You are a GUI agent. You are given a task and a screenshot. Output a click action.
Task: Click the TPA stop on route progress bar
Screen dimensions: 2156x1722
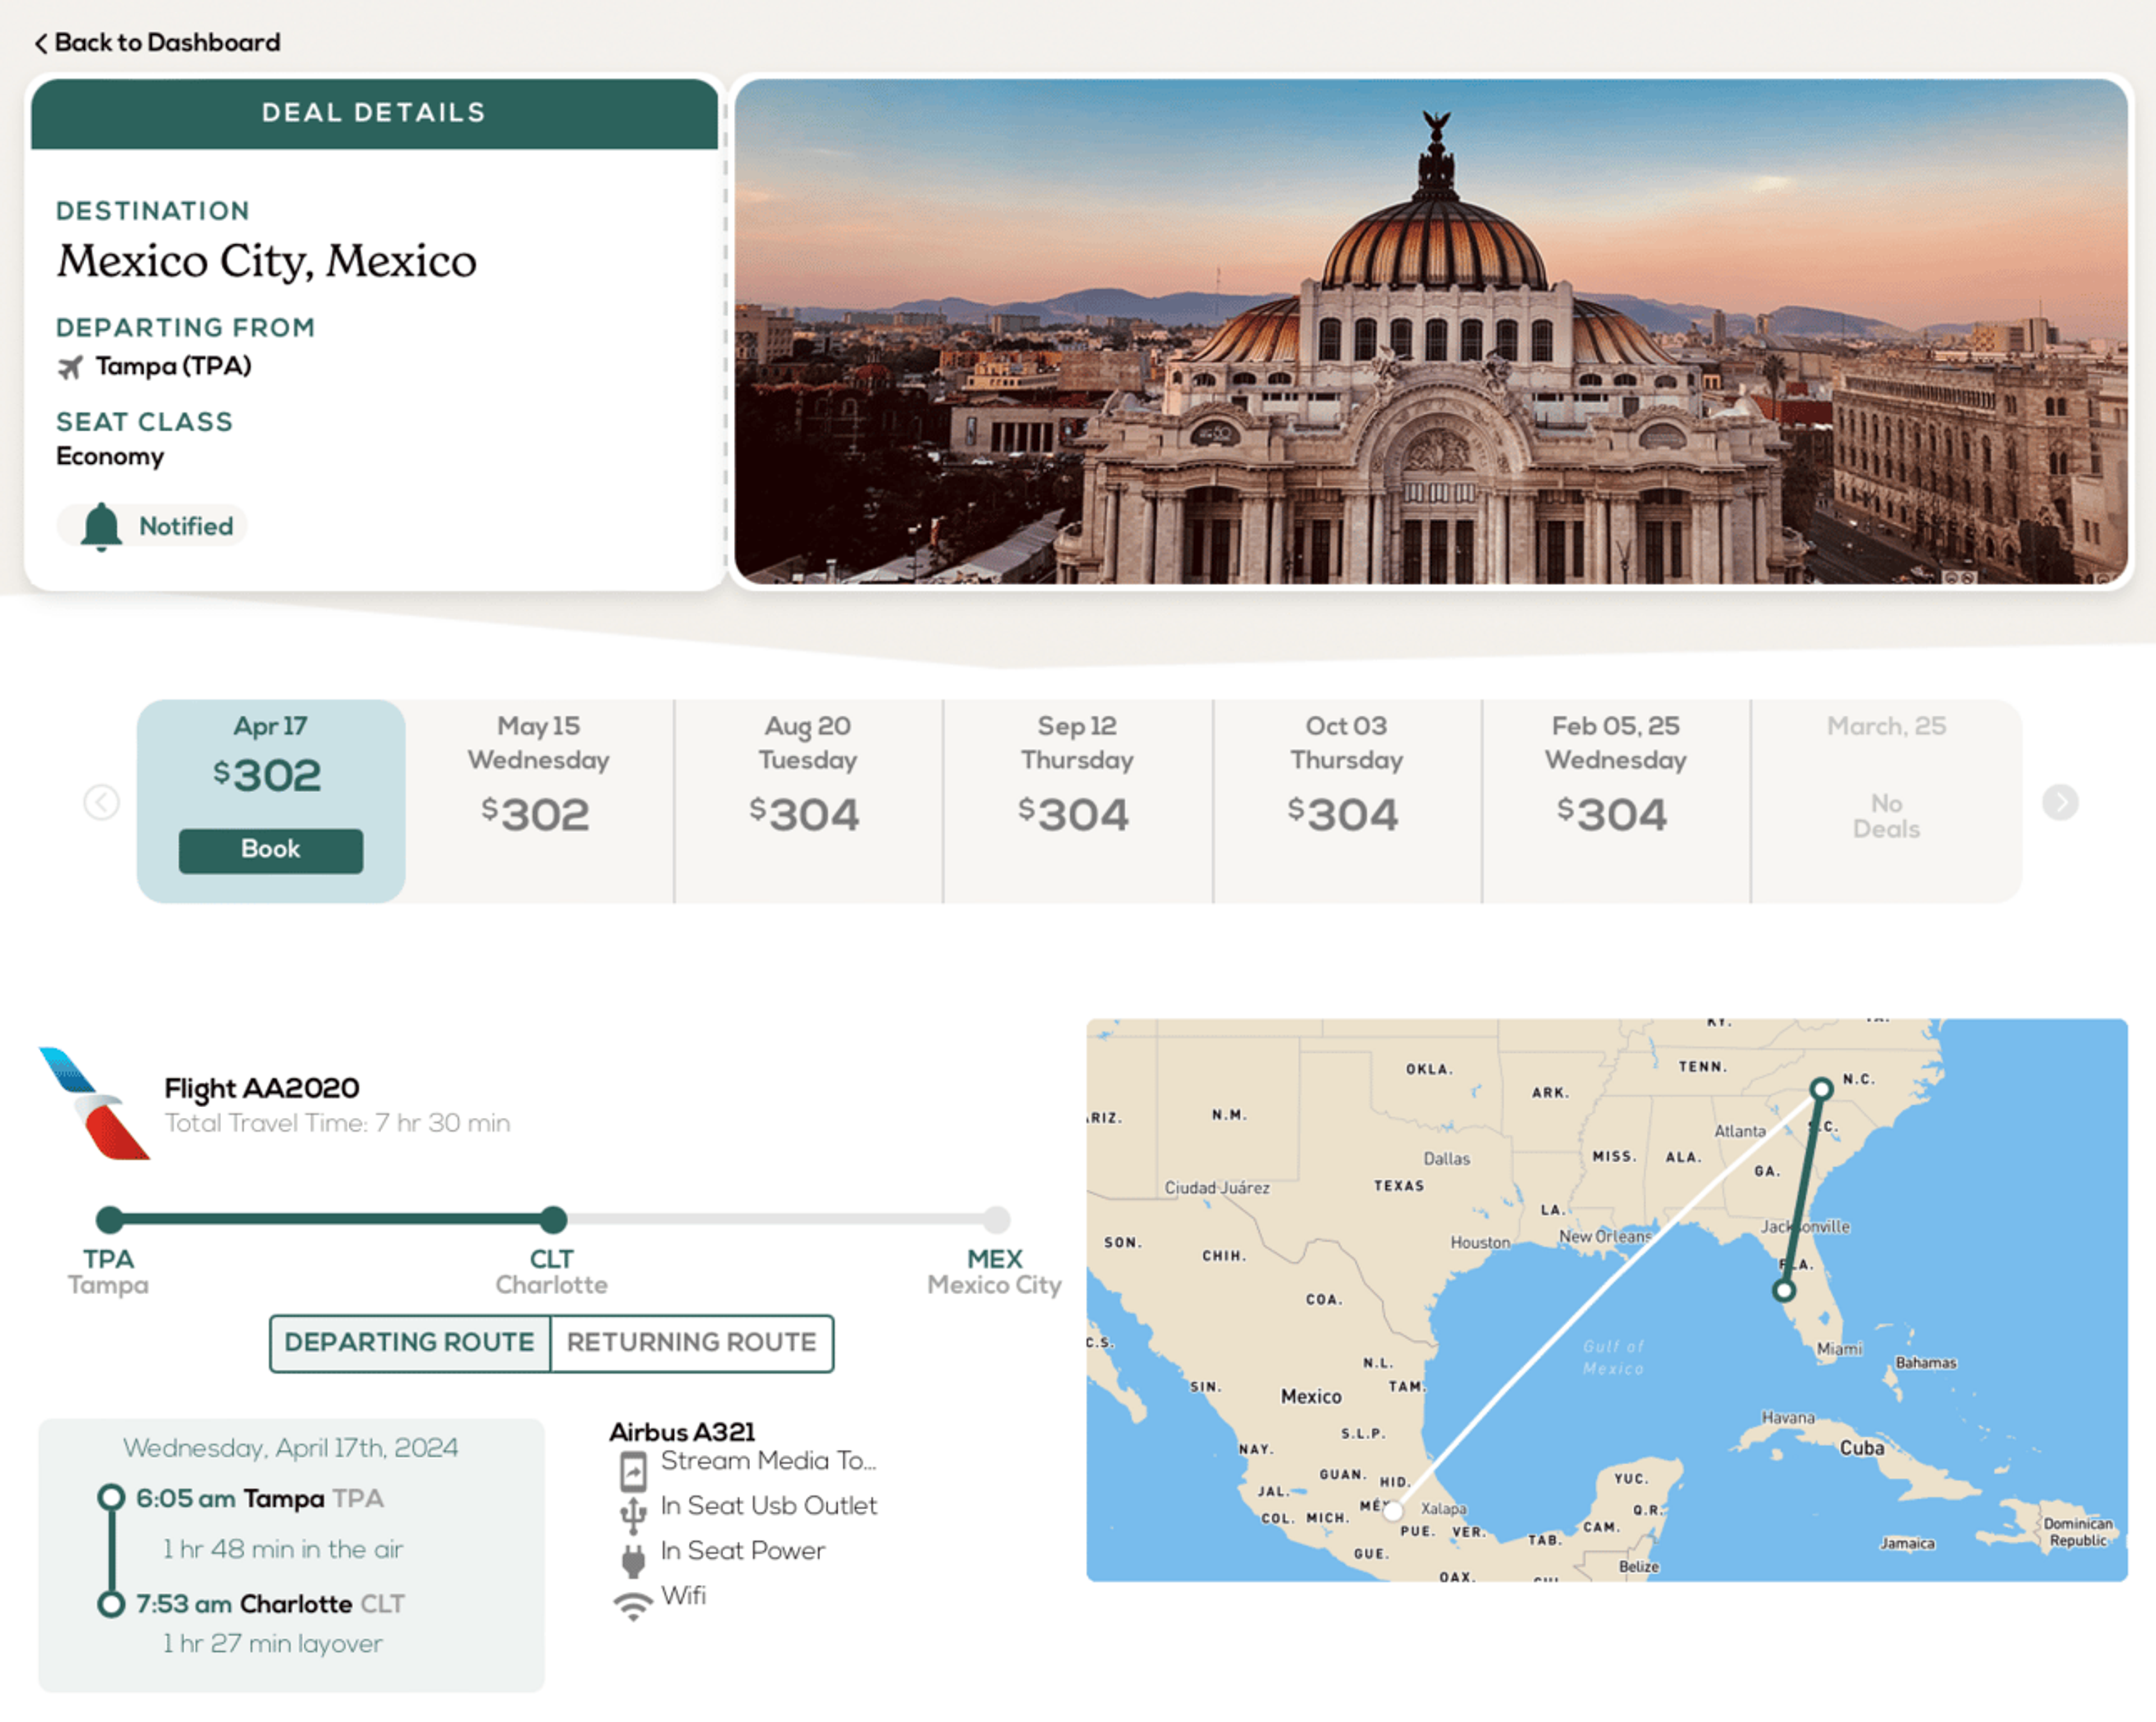(x=109, y=1219)
